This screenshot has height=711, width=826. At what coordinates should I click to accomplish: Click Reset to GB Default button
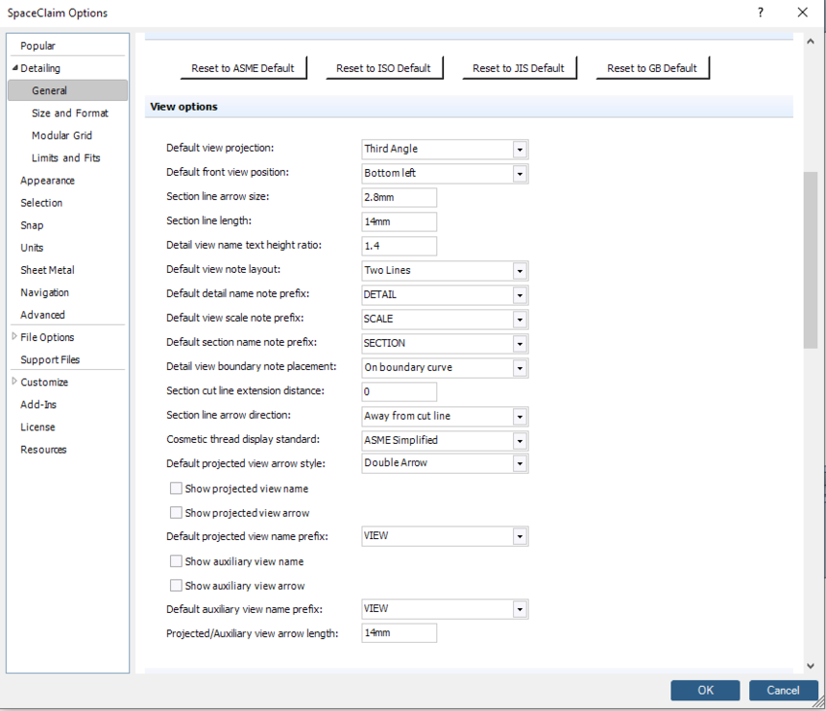tap(652, 68)
